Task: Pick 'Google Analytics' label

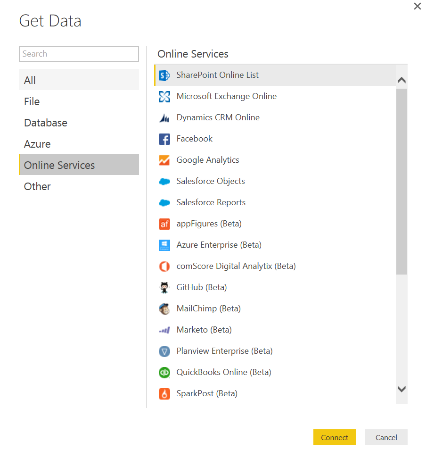Action: (208, 160)
